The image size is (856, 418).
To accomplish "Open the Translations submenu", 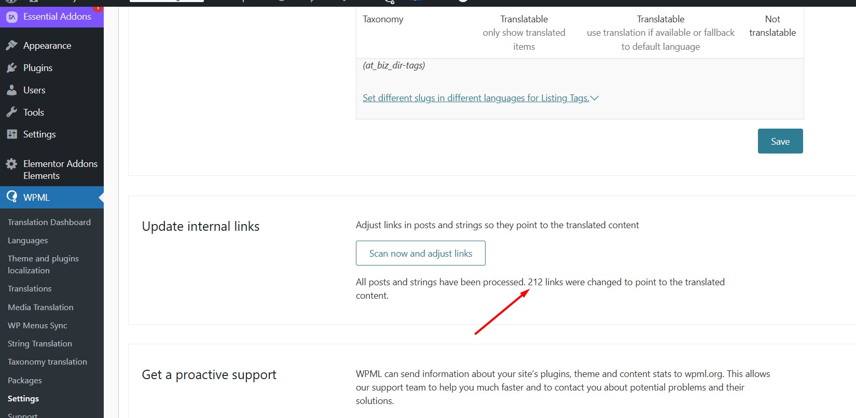I will (x=30, y=288).
